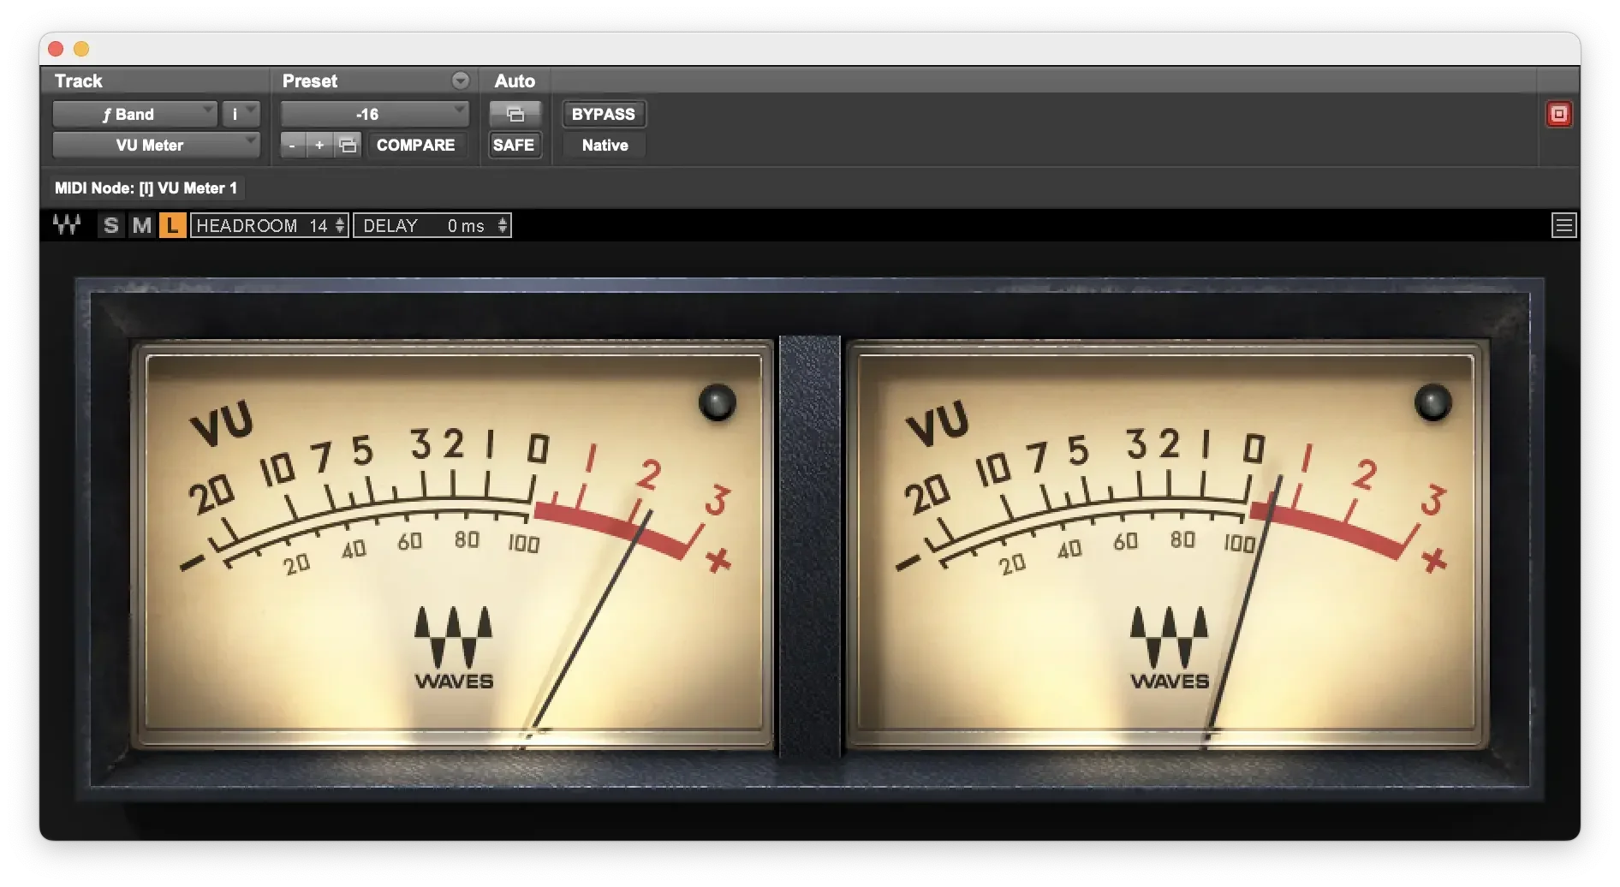Image resolution: width=1620 pixels, height=887 pixels.
Task: Click the Waves logo on the left meter
Action: 454,648
